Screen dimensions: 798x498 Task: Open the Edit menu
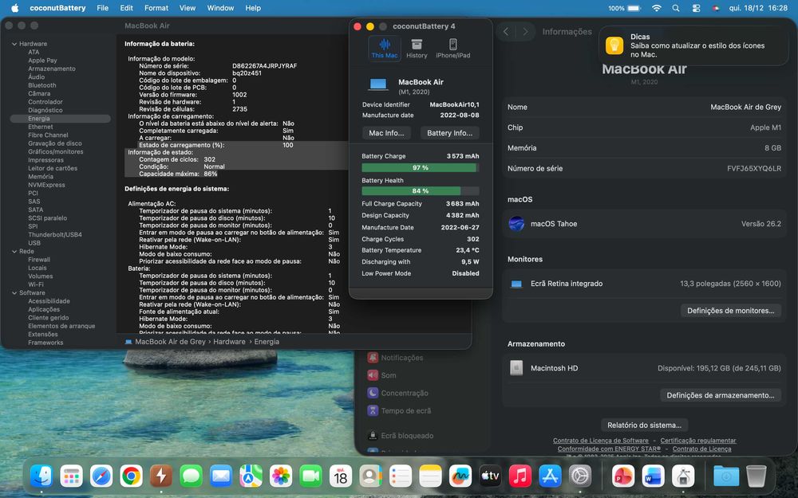[x=126, y=8]
